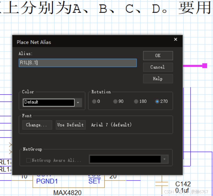Click the Use Default font button
Image resolution: width=213 pixels, height=196 pixels.
(x=71, y=125)
